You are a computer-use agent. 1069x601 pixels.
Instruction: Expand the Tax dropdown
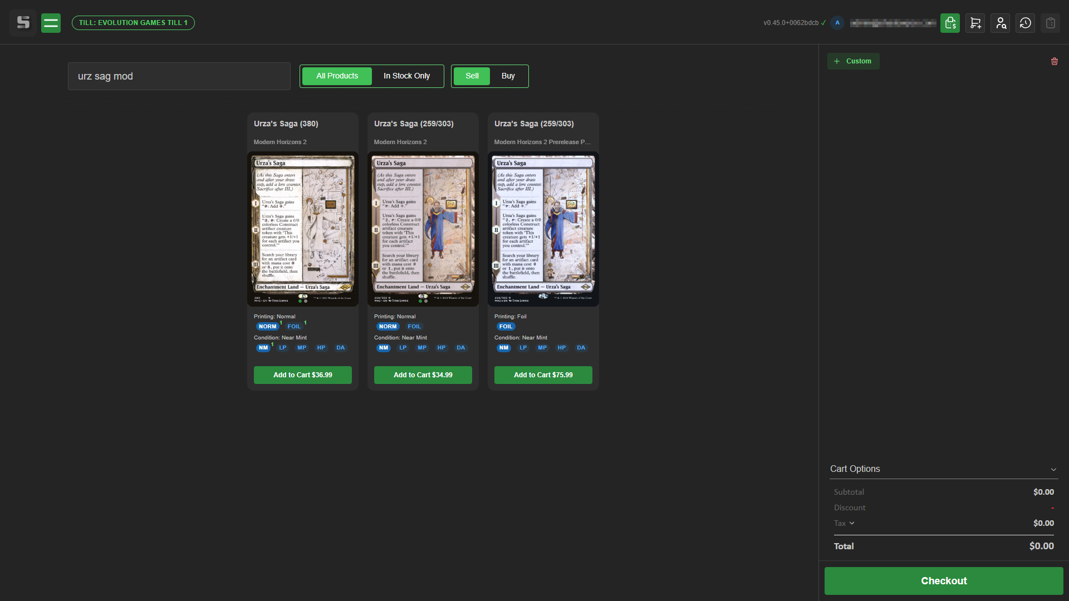852,523
